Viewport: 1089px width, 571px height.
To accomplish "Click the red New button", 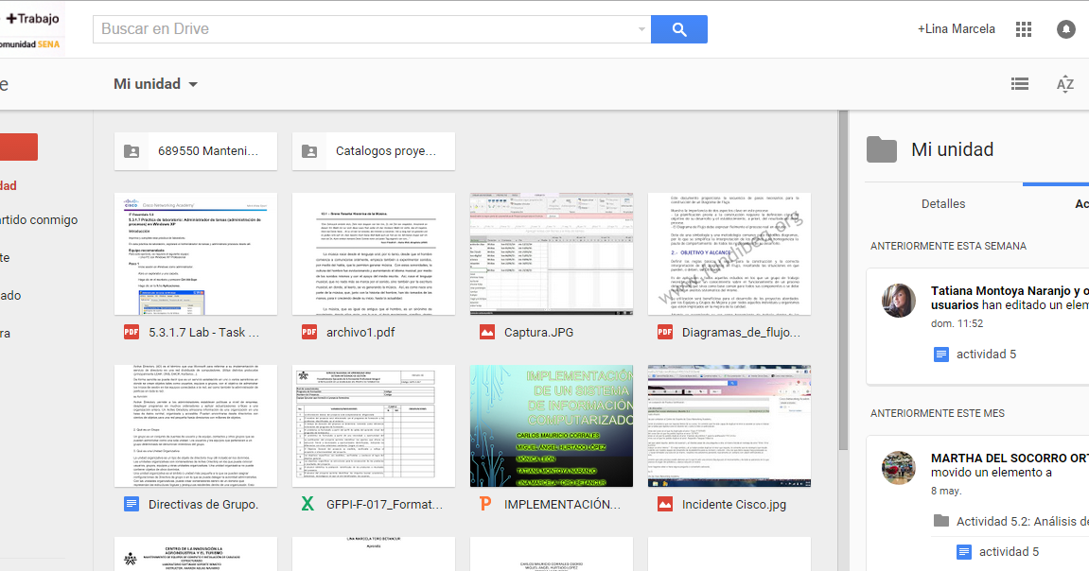I will tap(18, 147).
